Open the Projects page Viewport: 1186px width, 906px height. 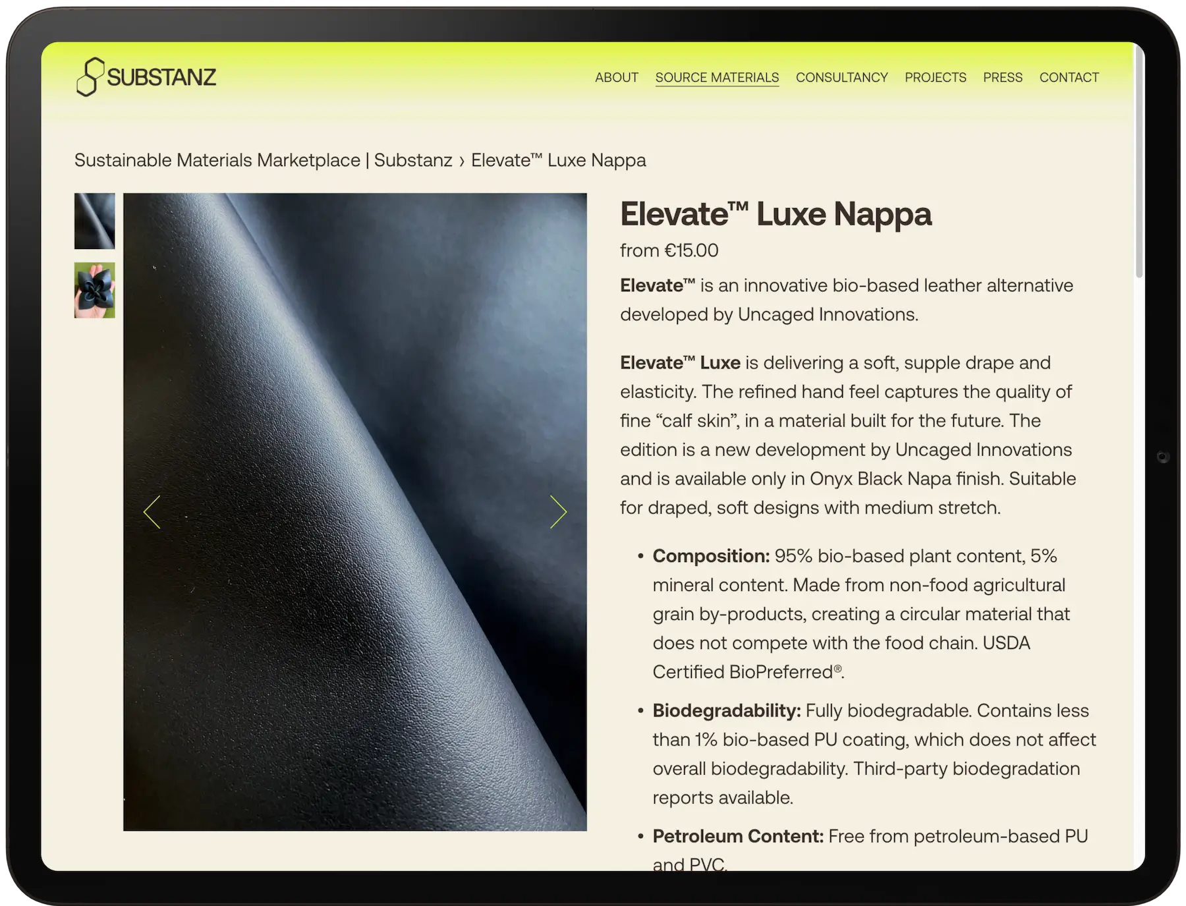pos(935,78)
